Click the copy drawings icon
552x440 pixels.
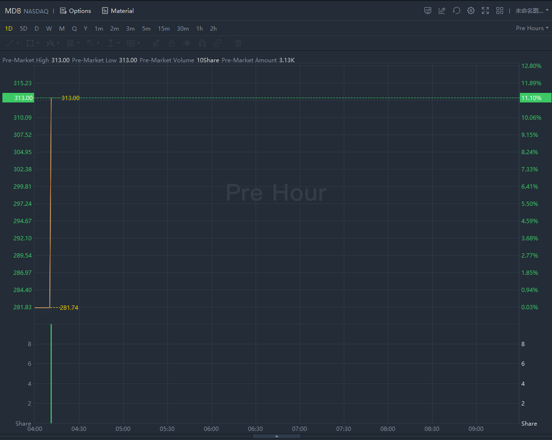(218, 43)
